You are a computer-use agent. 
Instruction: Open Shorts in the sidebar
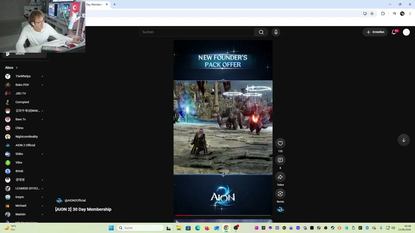point(25,54)
